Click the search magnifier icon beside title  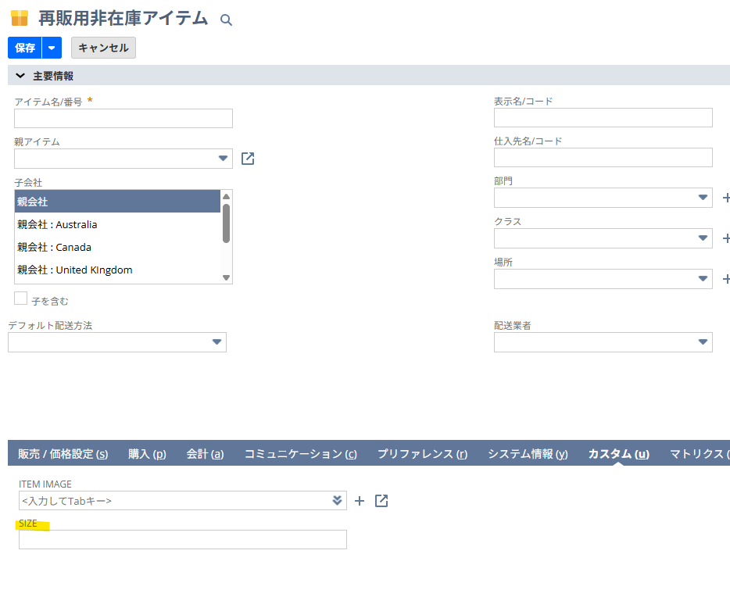click(226, 20)
